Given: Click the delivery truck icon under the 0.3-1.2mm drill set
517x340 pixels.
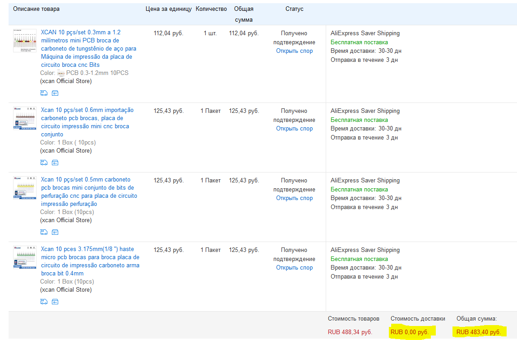Looking at the screenshot, I should (44, 93).
